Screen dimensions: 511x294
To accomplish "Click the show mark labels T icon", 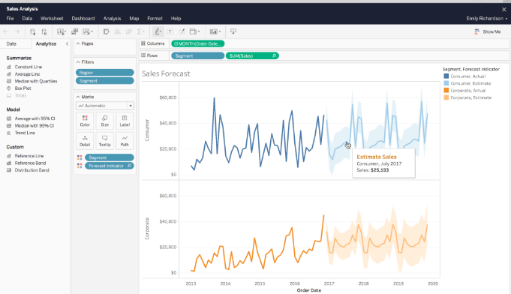I will tap(170, 31).
